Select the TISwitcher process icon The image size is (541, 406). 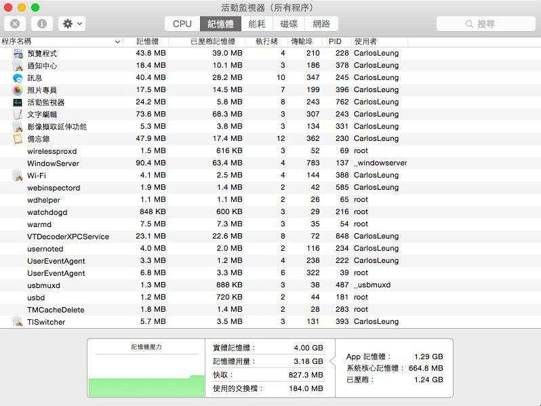point(18,321)
